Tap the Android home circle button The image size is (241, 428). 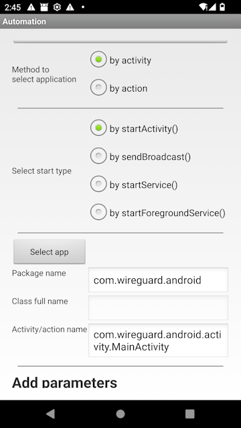pyautogui.click(x=120, y=414)
